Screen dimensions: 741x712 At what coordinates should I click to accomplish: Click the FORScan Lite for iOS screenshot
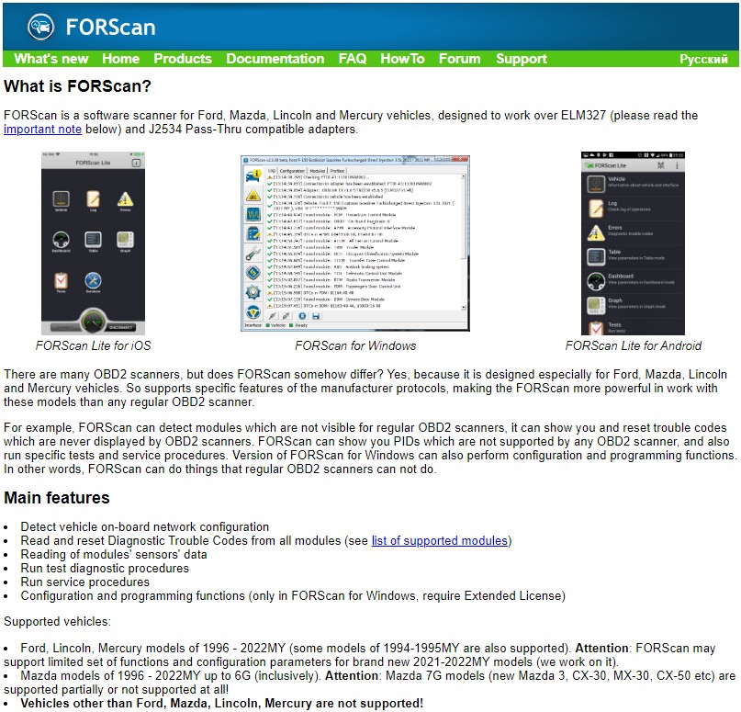tap(93, 243)
